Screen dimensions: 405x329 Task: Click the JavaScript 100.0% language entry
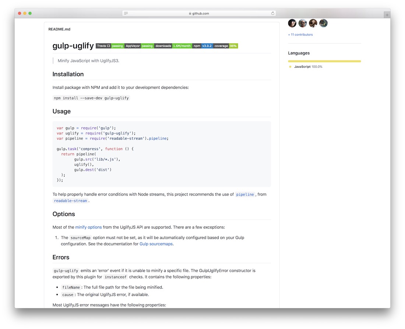click(x=308, y=67)
